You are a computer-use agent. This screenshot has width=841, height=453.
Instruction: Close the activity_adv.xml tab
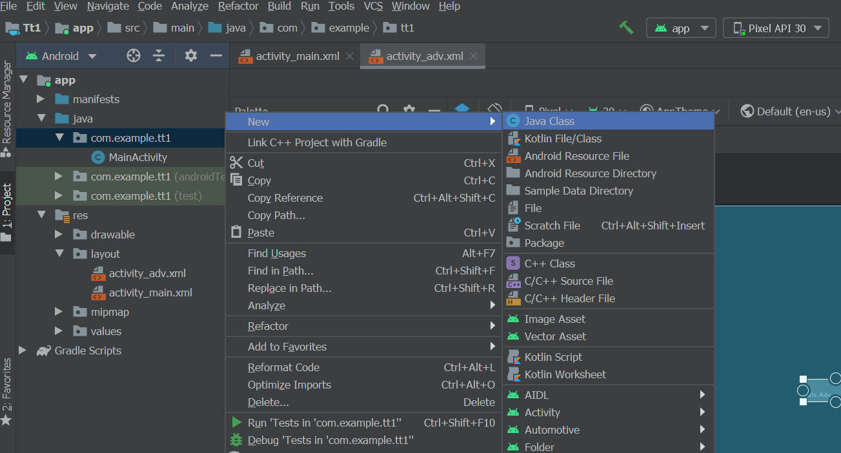tap(474, 56)
